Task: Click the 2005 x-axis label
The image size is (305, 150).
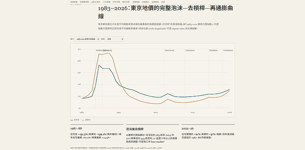Action: tap(155, 113)
